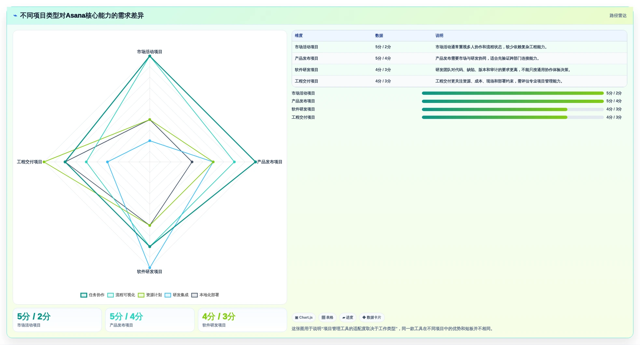The height and width of the screenshot is (345, 640).
Task: Click the description for 工程交付项目 row
Action: [x=499, y=81]
